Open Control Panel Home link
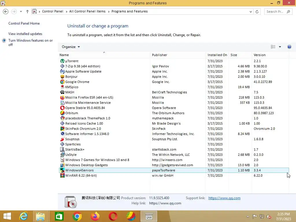 [24, 23]
